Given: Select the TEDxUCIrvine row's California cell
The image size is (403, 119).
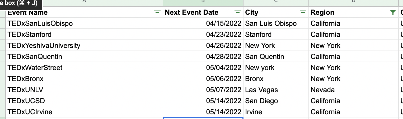Looking at the screenshot, I should (x=354, y=112).
